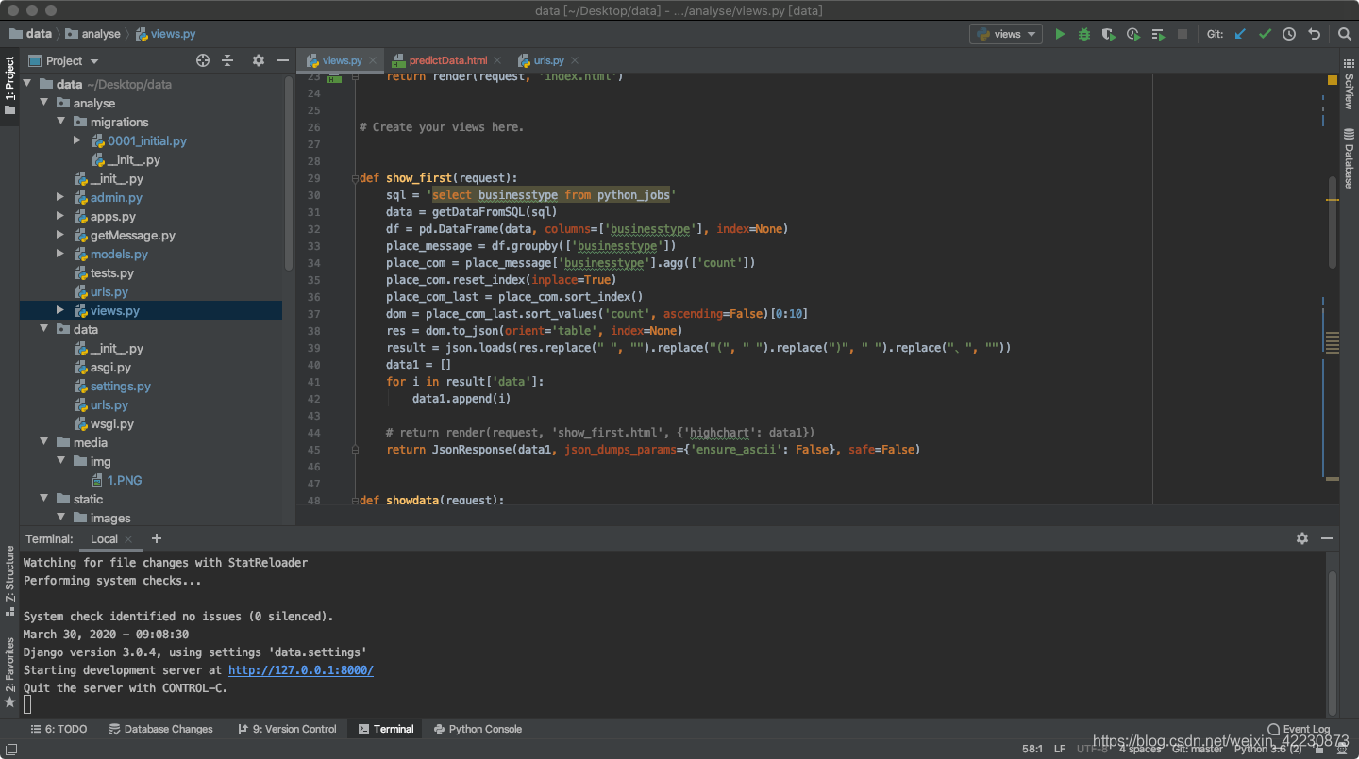This screenshot has width=1359, height=759.
Task: Select asgi.py in the project tree
Action: pos(110,367)
